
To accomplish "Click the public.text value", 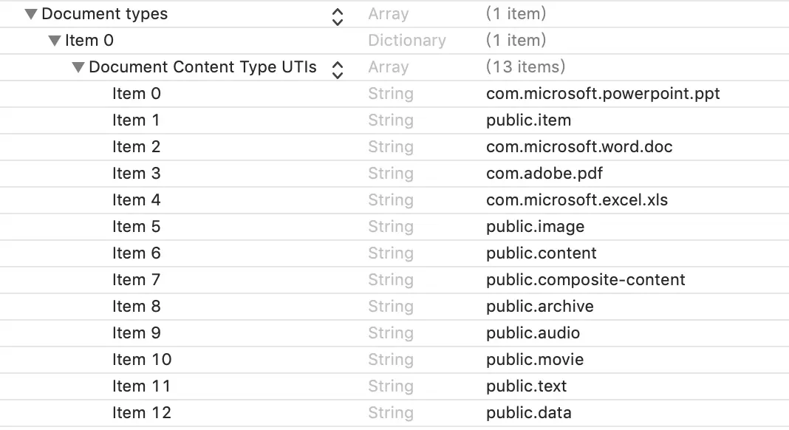I will coord(526,386).
